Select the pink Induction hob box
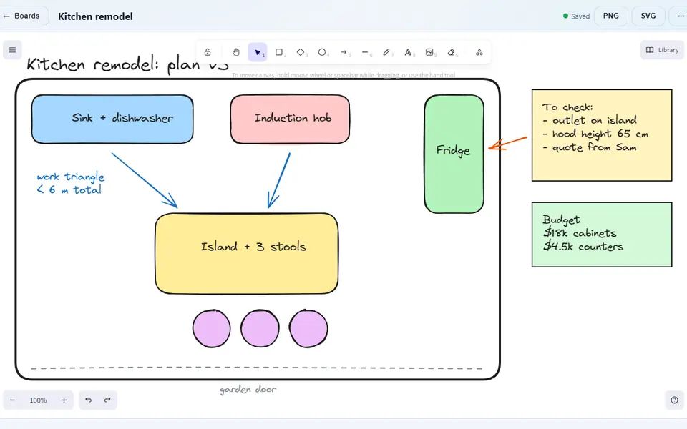 (x=290, y=119)
